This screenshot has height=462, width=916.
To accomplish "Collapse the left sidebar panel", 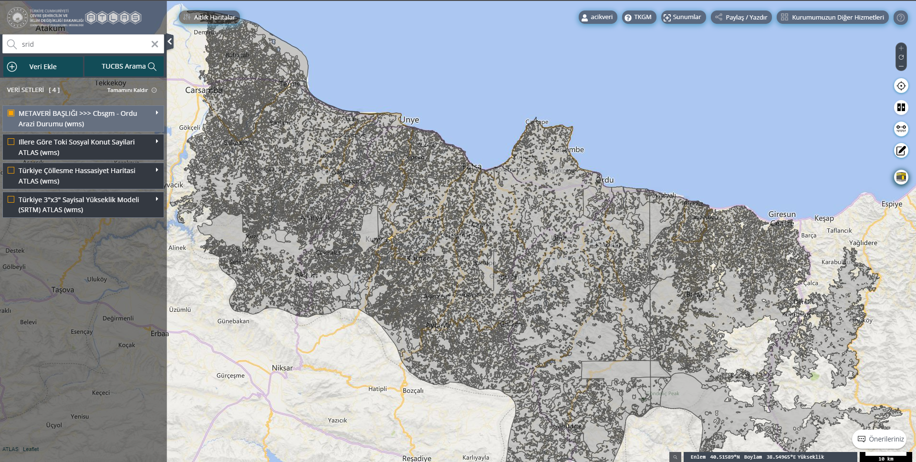I will (169, 41).
